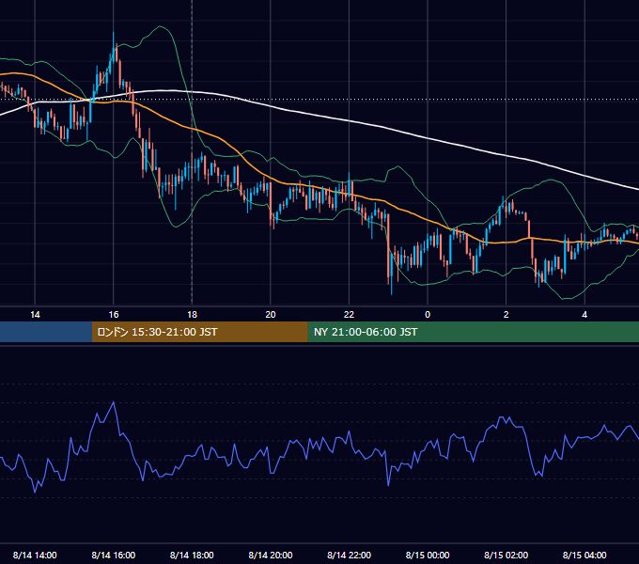Click the hour label 16 on price chart axis
The height and width of the screenshot is (564, 639).
point(114,314)
